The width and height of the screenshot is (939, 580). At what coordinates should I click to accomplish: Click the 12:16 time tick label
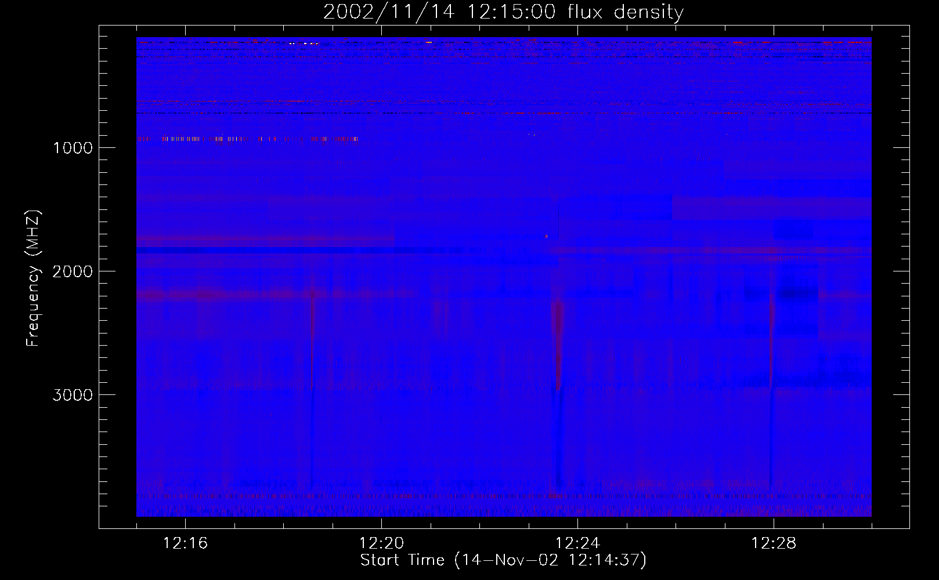pyautogui.click(x=185, y=543)
